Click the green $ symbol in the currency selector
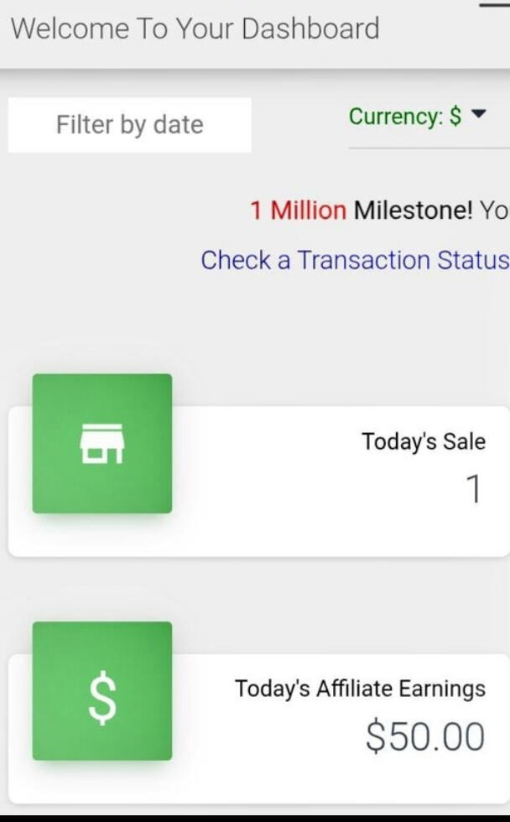Image resolution: width=510 pixels, height=822 pixels. coord(455,117)
